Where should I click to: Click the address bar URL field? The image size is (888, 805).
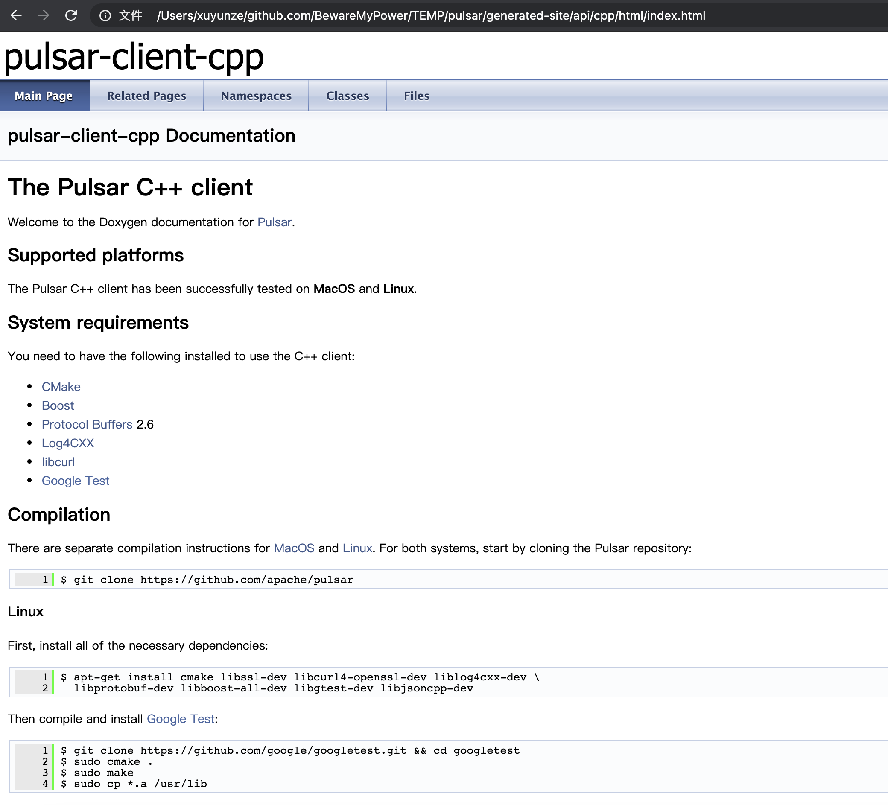(430, 15)
